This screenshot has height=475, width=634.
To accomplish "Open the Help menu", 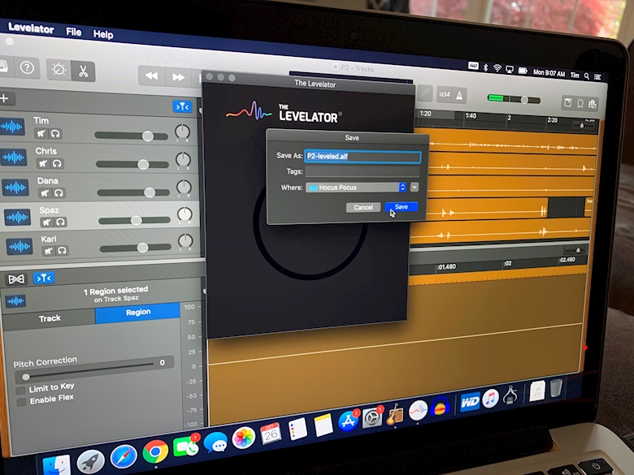I will 103,34.
